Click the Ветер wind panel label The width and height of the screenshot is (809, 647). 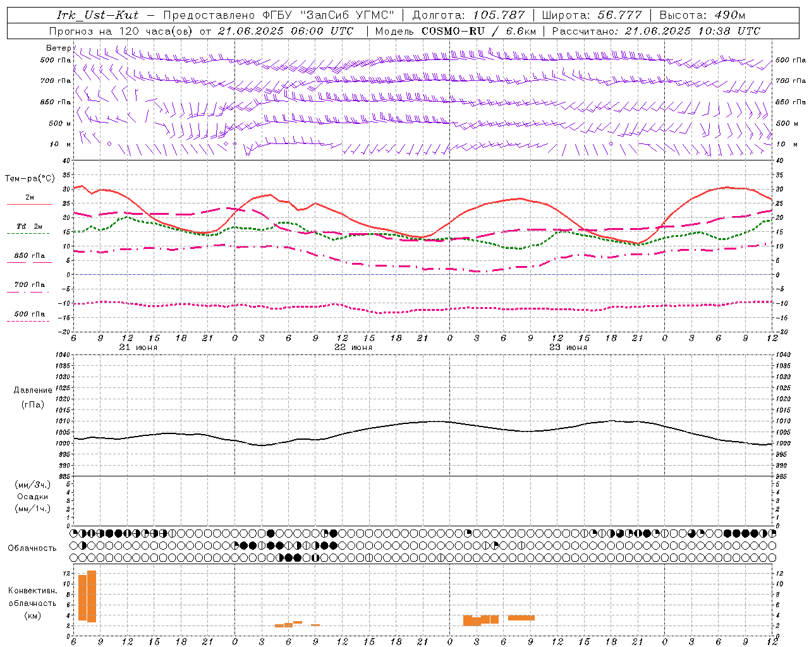pos(59,48)
